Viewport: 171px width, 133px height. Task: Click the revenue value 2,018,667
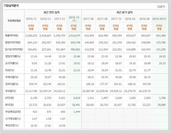[45, 36]
